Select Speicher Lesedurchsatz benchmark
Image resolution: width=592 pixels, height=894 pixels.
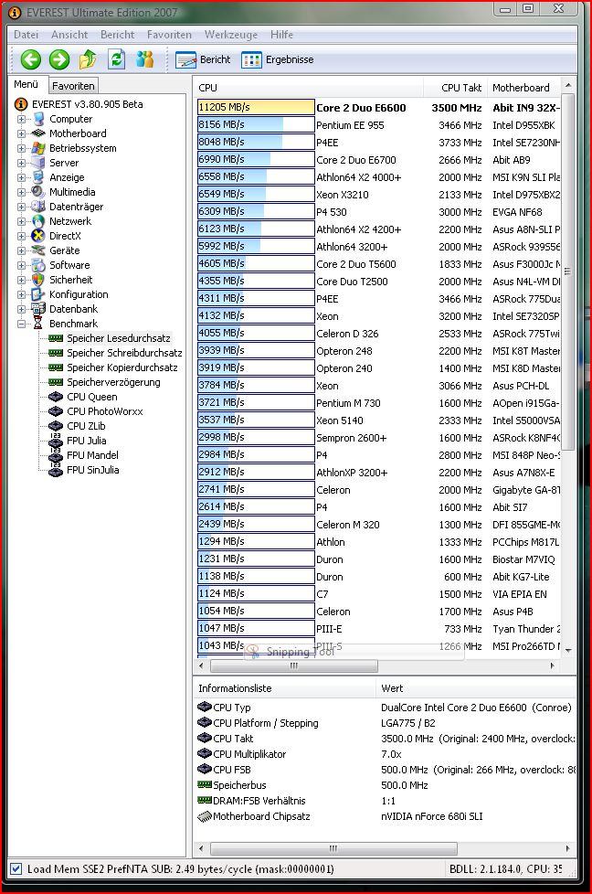[x=119, y=338]
